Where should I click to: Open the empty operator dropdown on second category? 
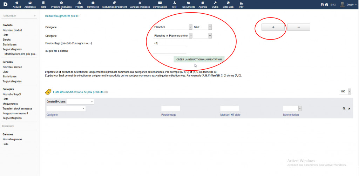coord(202,36)
